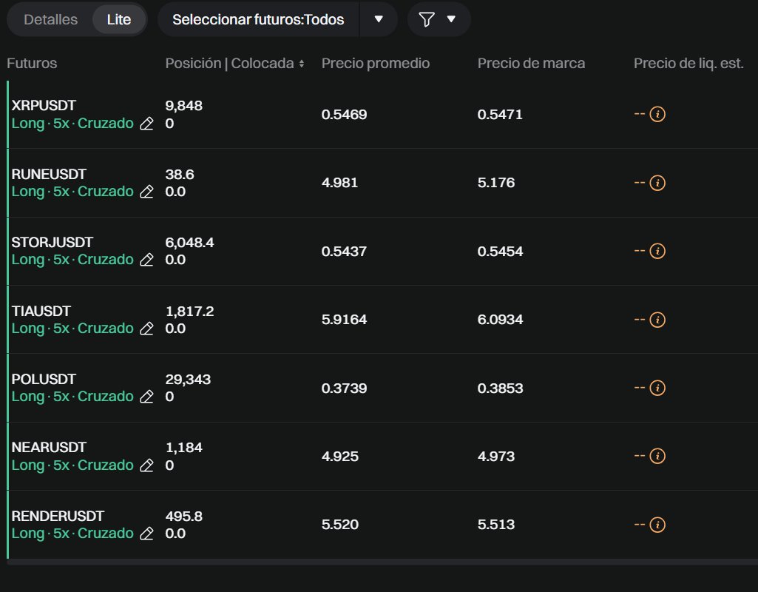Click average price 0.3739
The height and width of the screenshot is (592, 758).
tap(344, 388)
